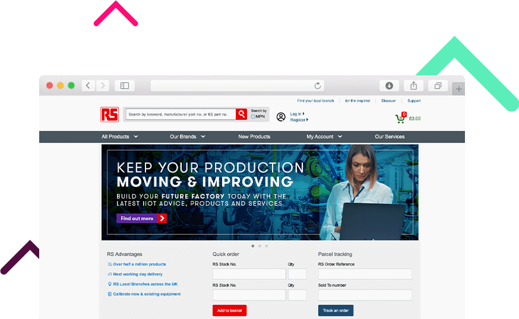Click the £0.00 basket total
519x319 pixels.
tap(414, 119)
